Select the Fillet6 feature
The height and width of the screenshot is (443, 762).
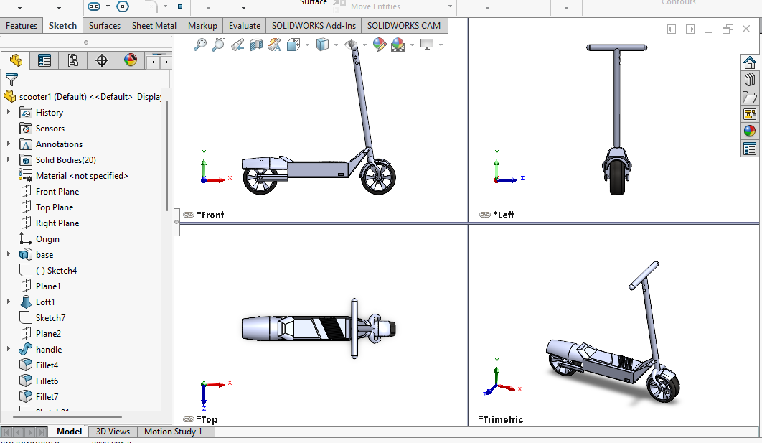(x=47, y=381)
